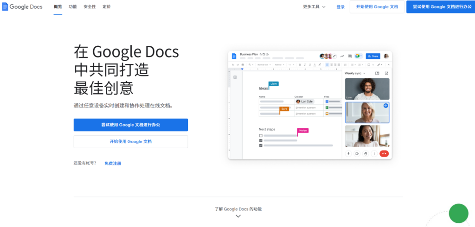The width and height of the screenshot is (475, 227).
Task: Click the microphone icon in the meeting panel
Action: click(348, 153)
